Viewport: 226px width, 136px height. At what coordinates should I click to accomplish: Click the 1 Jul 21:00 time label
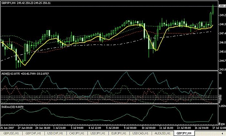click(59, 128)
